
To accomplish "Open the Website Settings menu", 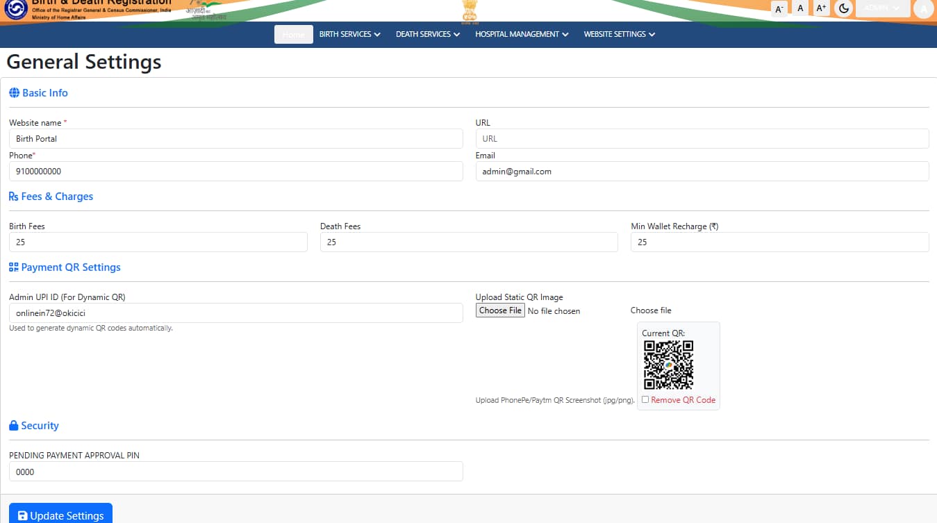I will tap(619, 34).
